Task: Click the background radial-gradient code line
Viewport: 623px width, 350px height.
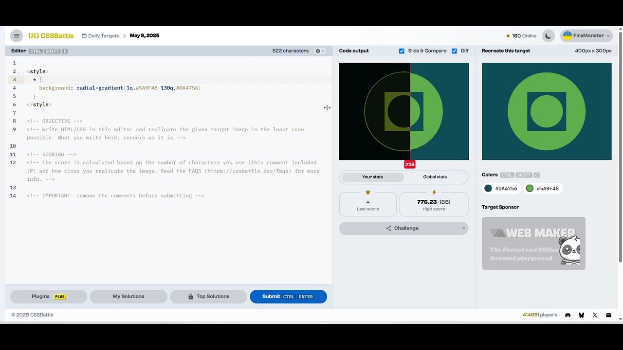Action: point(120,88)
